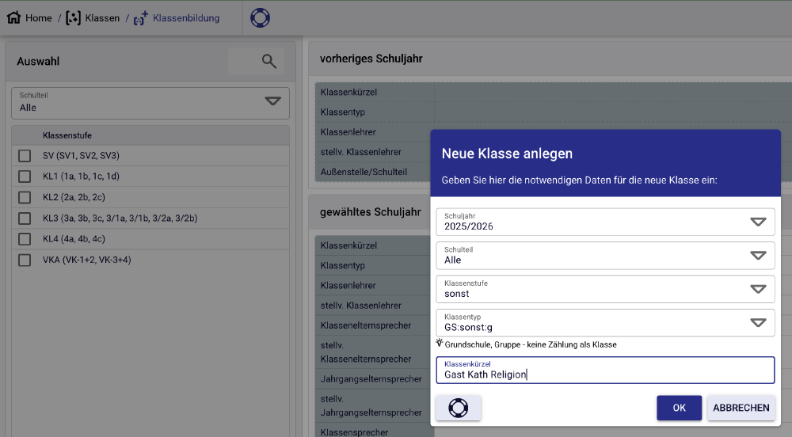This screenshot has height=437, width=792.
Task: Click the lightbulb hint icon under Klassentyp
Action: [x=440, y=344]
